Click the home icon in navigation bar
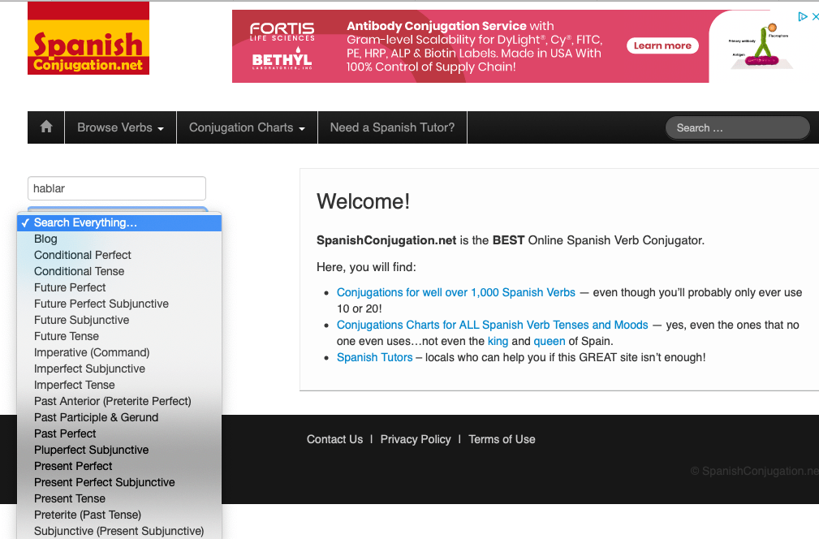Viewport: 819px width, 539px height. click(46, 127)
